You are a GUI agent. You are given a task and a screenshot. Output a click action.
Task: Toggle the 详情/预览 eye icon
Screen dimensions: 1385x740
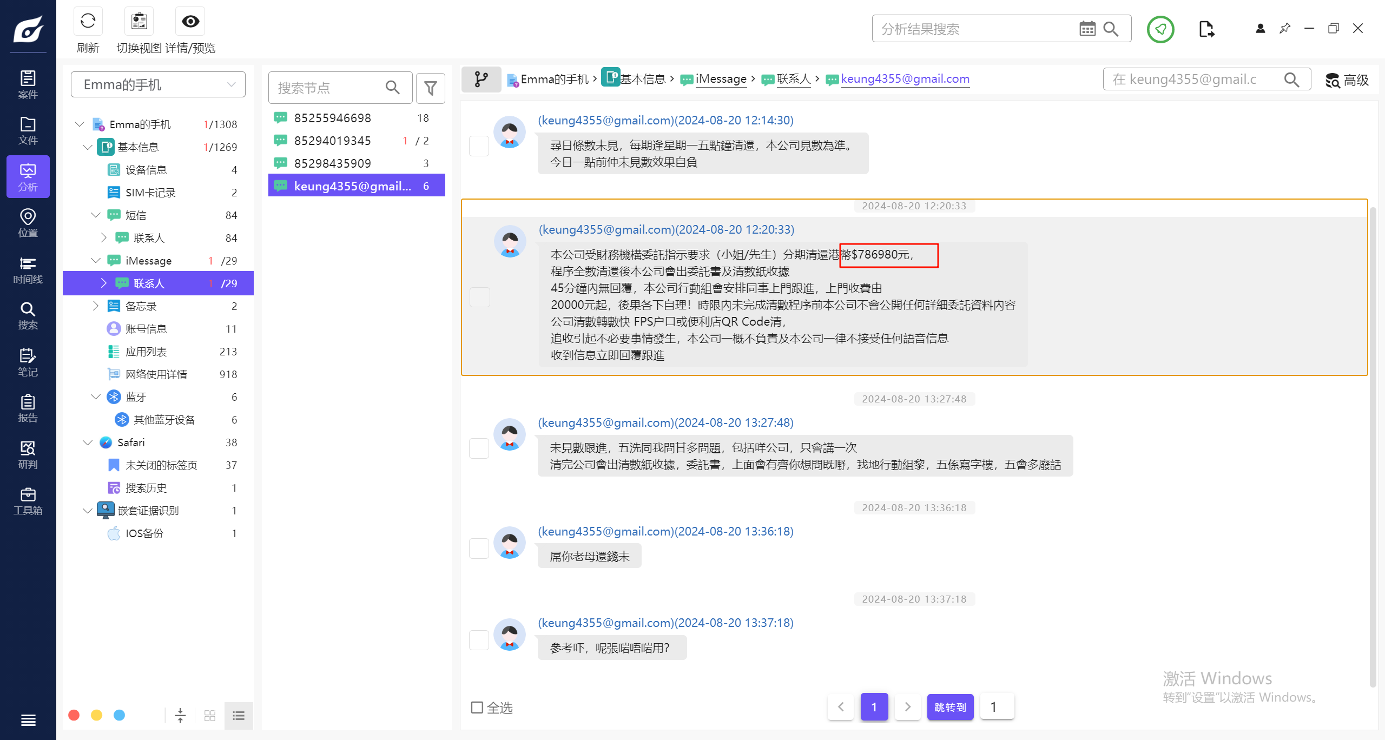[190, 22]
